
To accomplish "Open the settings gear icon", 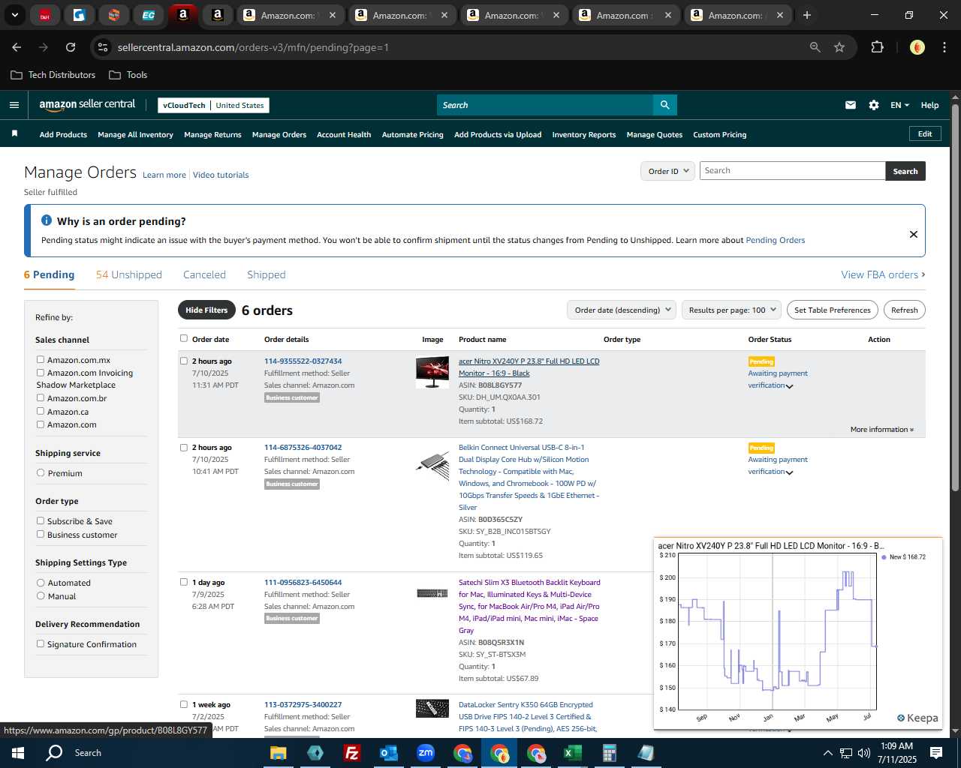I will coord(874,105).
